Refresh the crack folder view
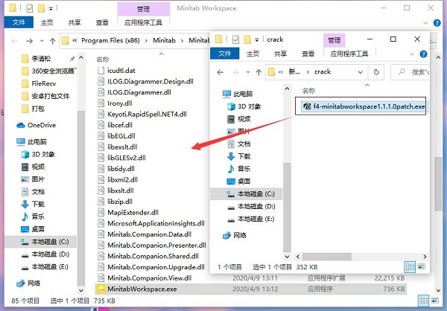 (376, 72)
